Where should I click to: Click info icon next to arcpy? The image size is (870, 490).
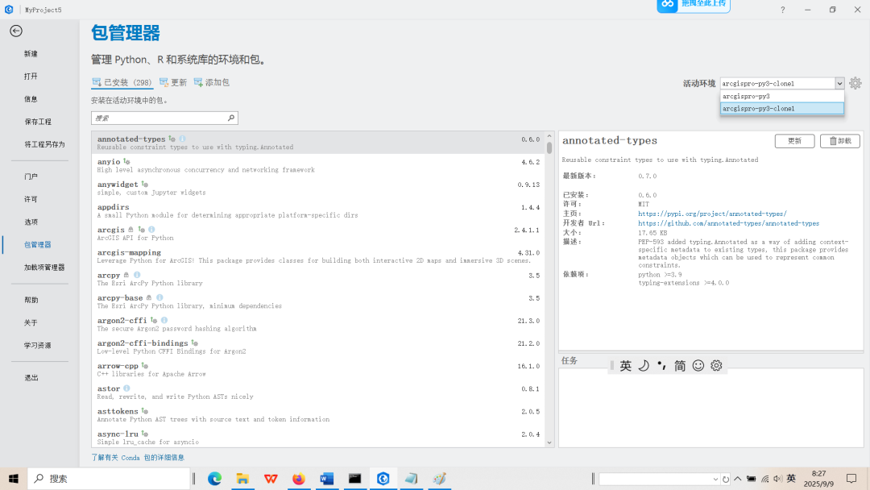click(137, 275)
